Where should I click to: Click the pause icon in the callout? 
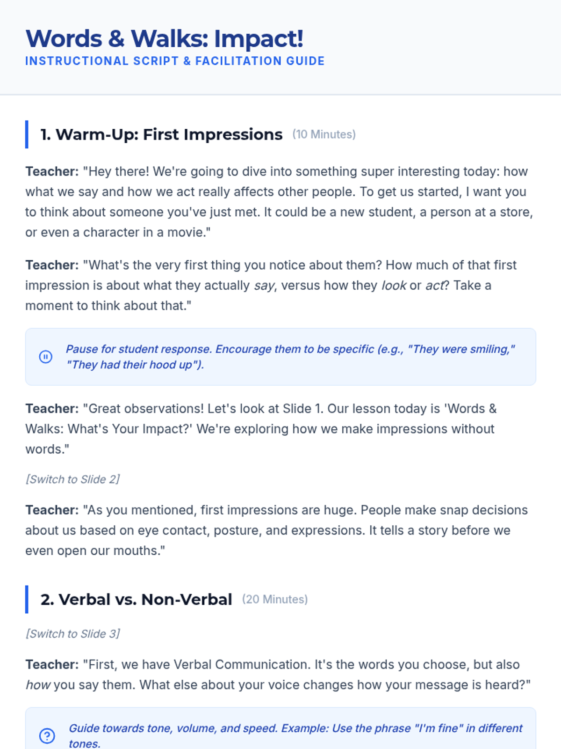tap(45, 357)
